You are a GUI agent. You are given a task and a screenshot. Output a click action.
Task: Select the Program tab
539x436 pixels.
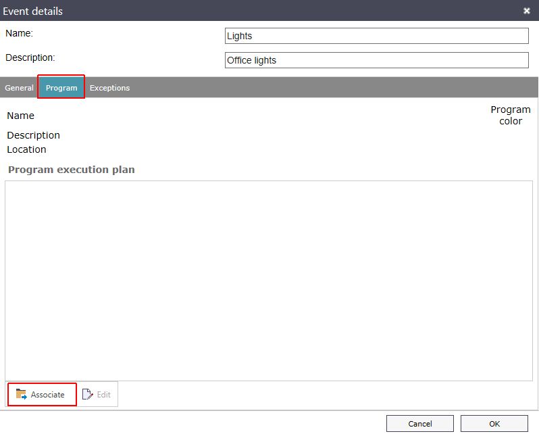(x=61, y=87)
